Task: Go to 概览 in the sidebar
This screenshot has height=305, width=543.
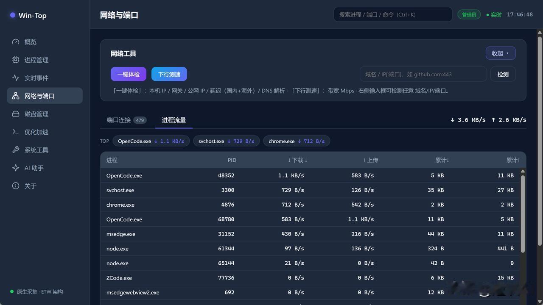Action: [45, 42]
